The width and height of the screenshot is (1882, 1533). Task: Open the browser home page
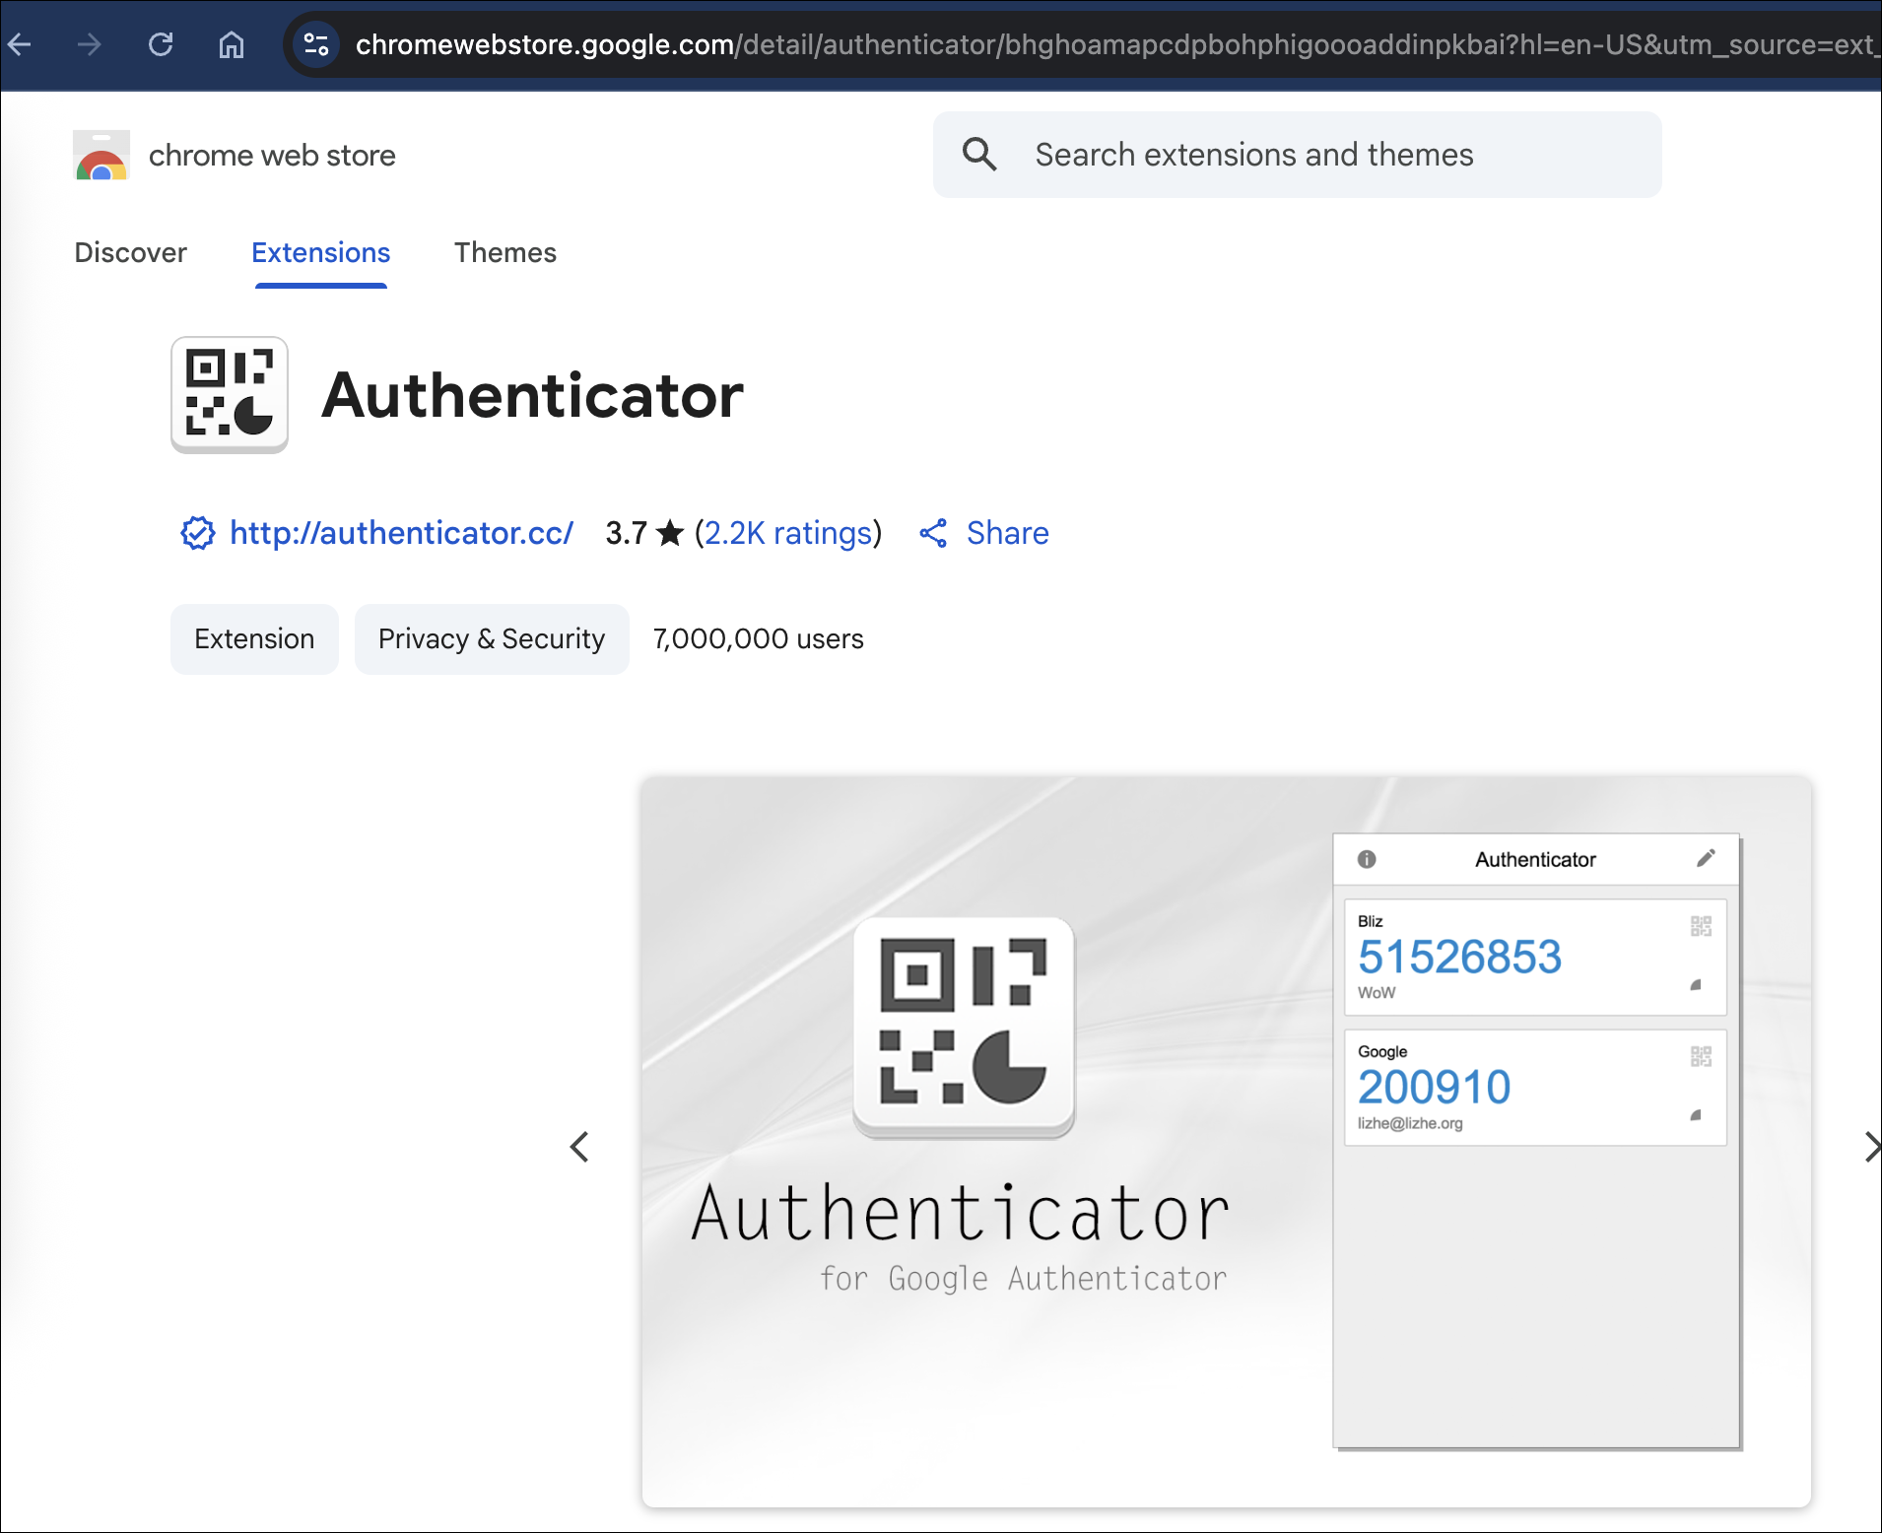pyautogui.click(x=233, y=44)
